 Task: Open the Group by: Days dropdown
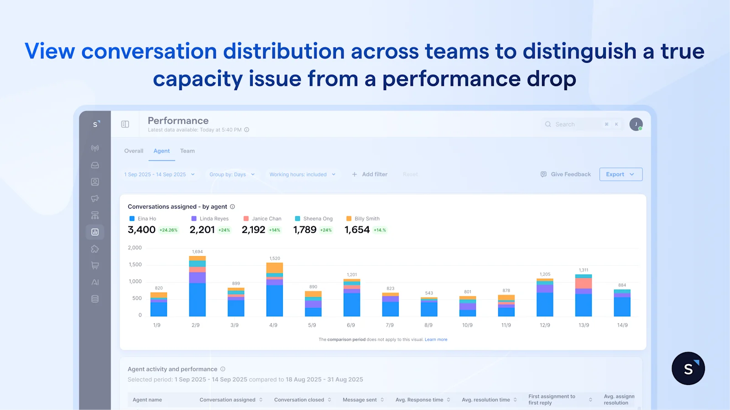coord(232,174)
